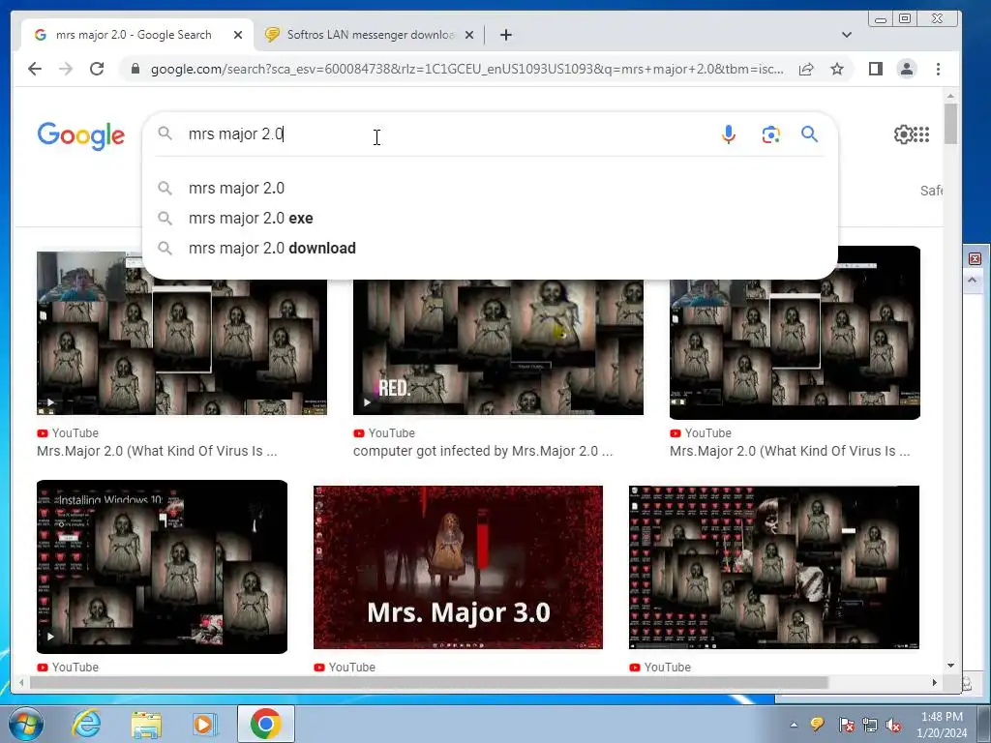Open Chrome side panel

coord(875,69)
